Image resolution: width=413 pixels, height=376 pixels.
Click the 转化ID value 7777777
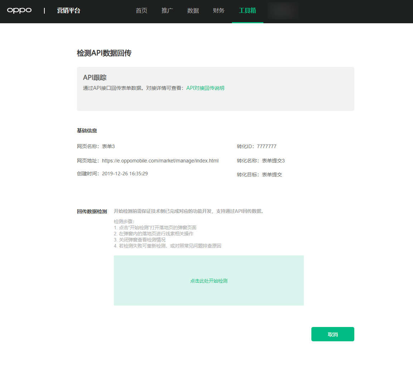[x=267, y=146]
